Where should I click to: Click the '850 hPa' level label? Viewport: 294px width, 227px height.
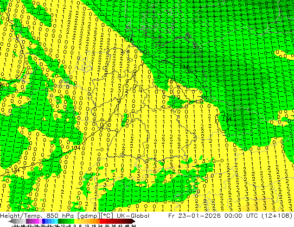[60, 216]
